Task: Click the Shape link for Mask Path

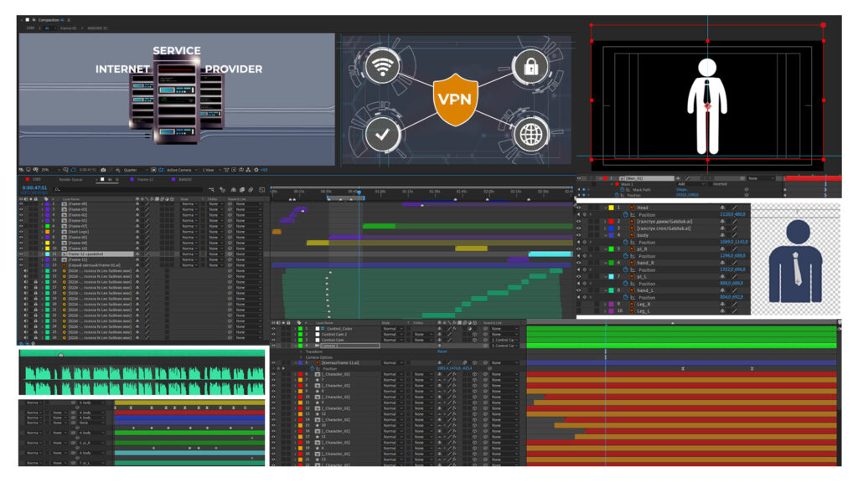Action: (682, 190)
